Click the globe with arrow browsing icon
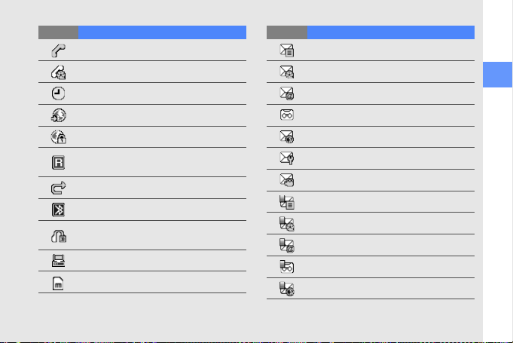Viewport: 513px width, 343px height. click(x=59, y=115)
